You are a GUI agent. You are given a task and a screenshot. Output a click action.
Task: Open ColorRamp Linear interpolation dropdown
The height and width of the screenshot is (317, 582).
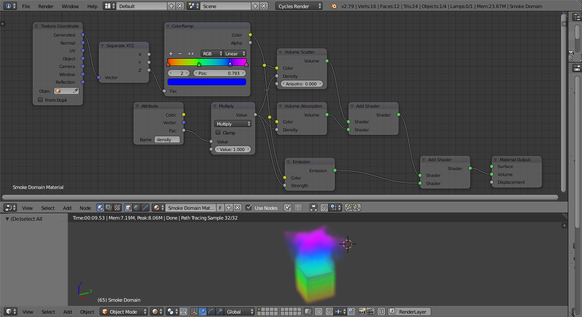tap(235, 54)
